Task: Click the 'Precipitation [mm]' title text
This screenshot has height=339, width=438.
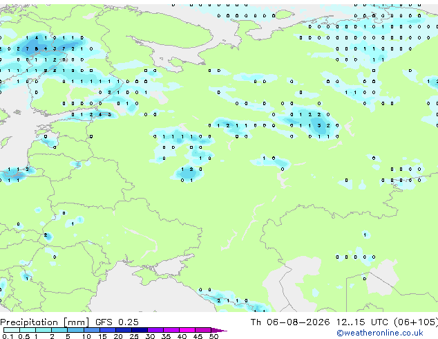Action: tap(45, 322)
